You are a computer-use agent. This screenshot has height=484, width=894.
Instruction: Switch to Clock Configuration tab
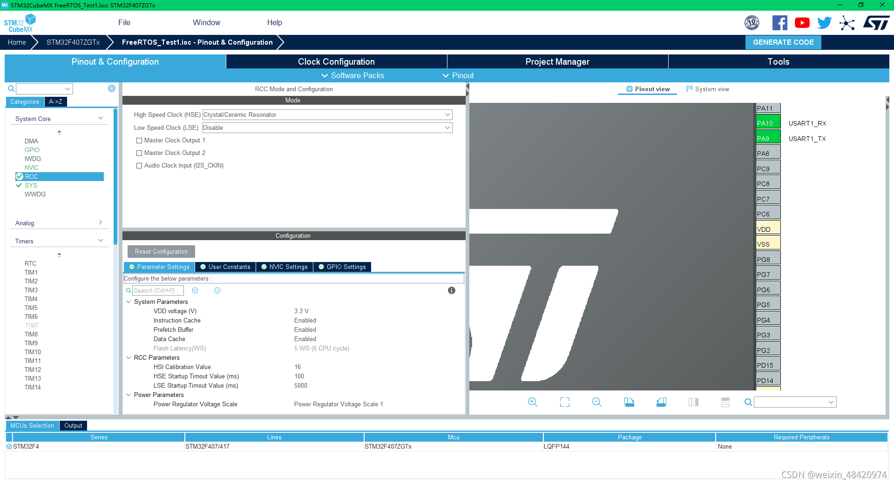pyautogui.click(x=336, y=61)
